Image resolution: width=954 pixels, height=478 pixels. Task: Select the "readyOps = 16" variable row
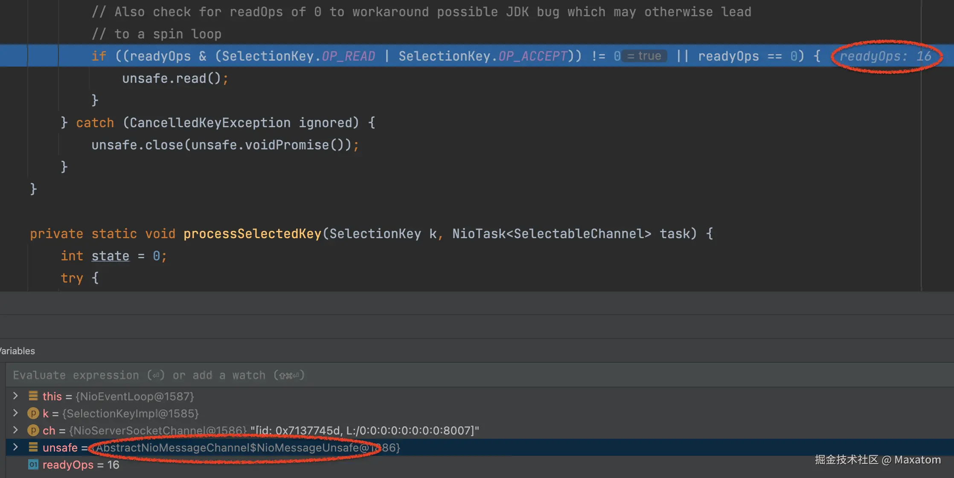pos(81,464)
